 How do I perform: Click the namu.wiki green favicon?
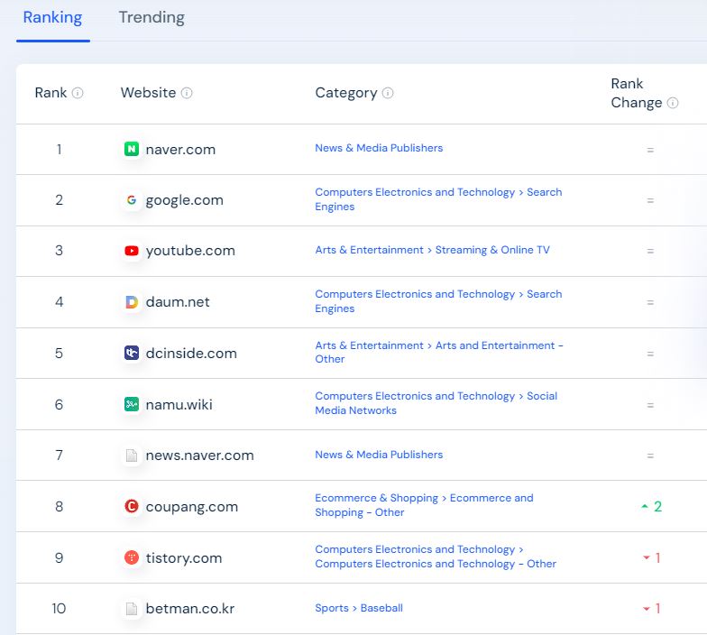tap(132, 404)
